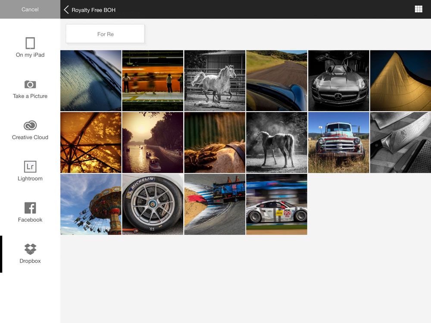Select the Dropbox label in sidebar
Viewport: 431px width, 323px height.
coord(30,261)
